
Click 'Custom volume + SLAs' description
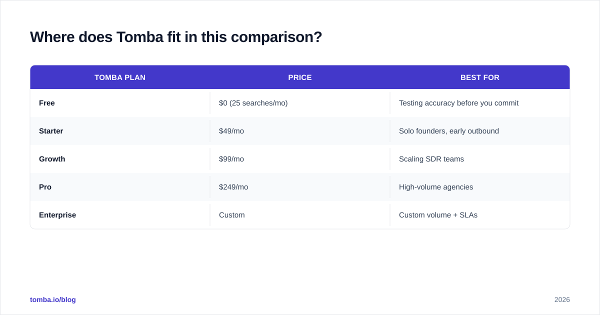pyautogui.click(x=438, y=215)
